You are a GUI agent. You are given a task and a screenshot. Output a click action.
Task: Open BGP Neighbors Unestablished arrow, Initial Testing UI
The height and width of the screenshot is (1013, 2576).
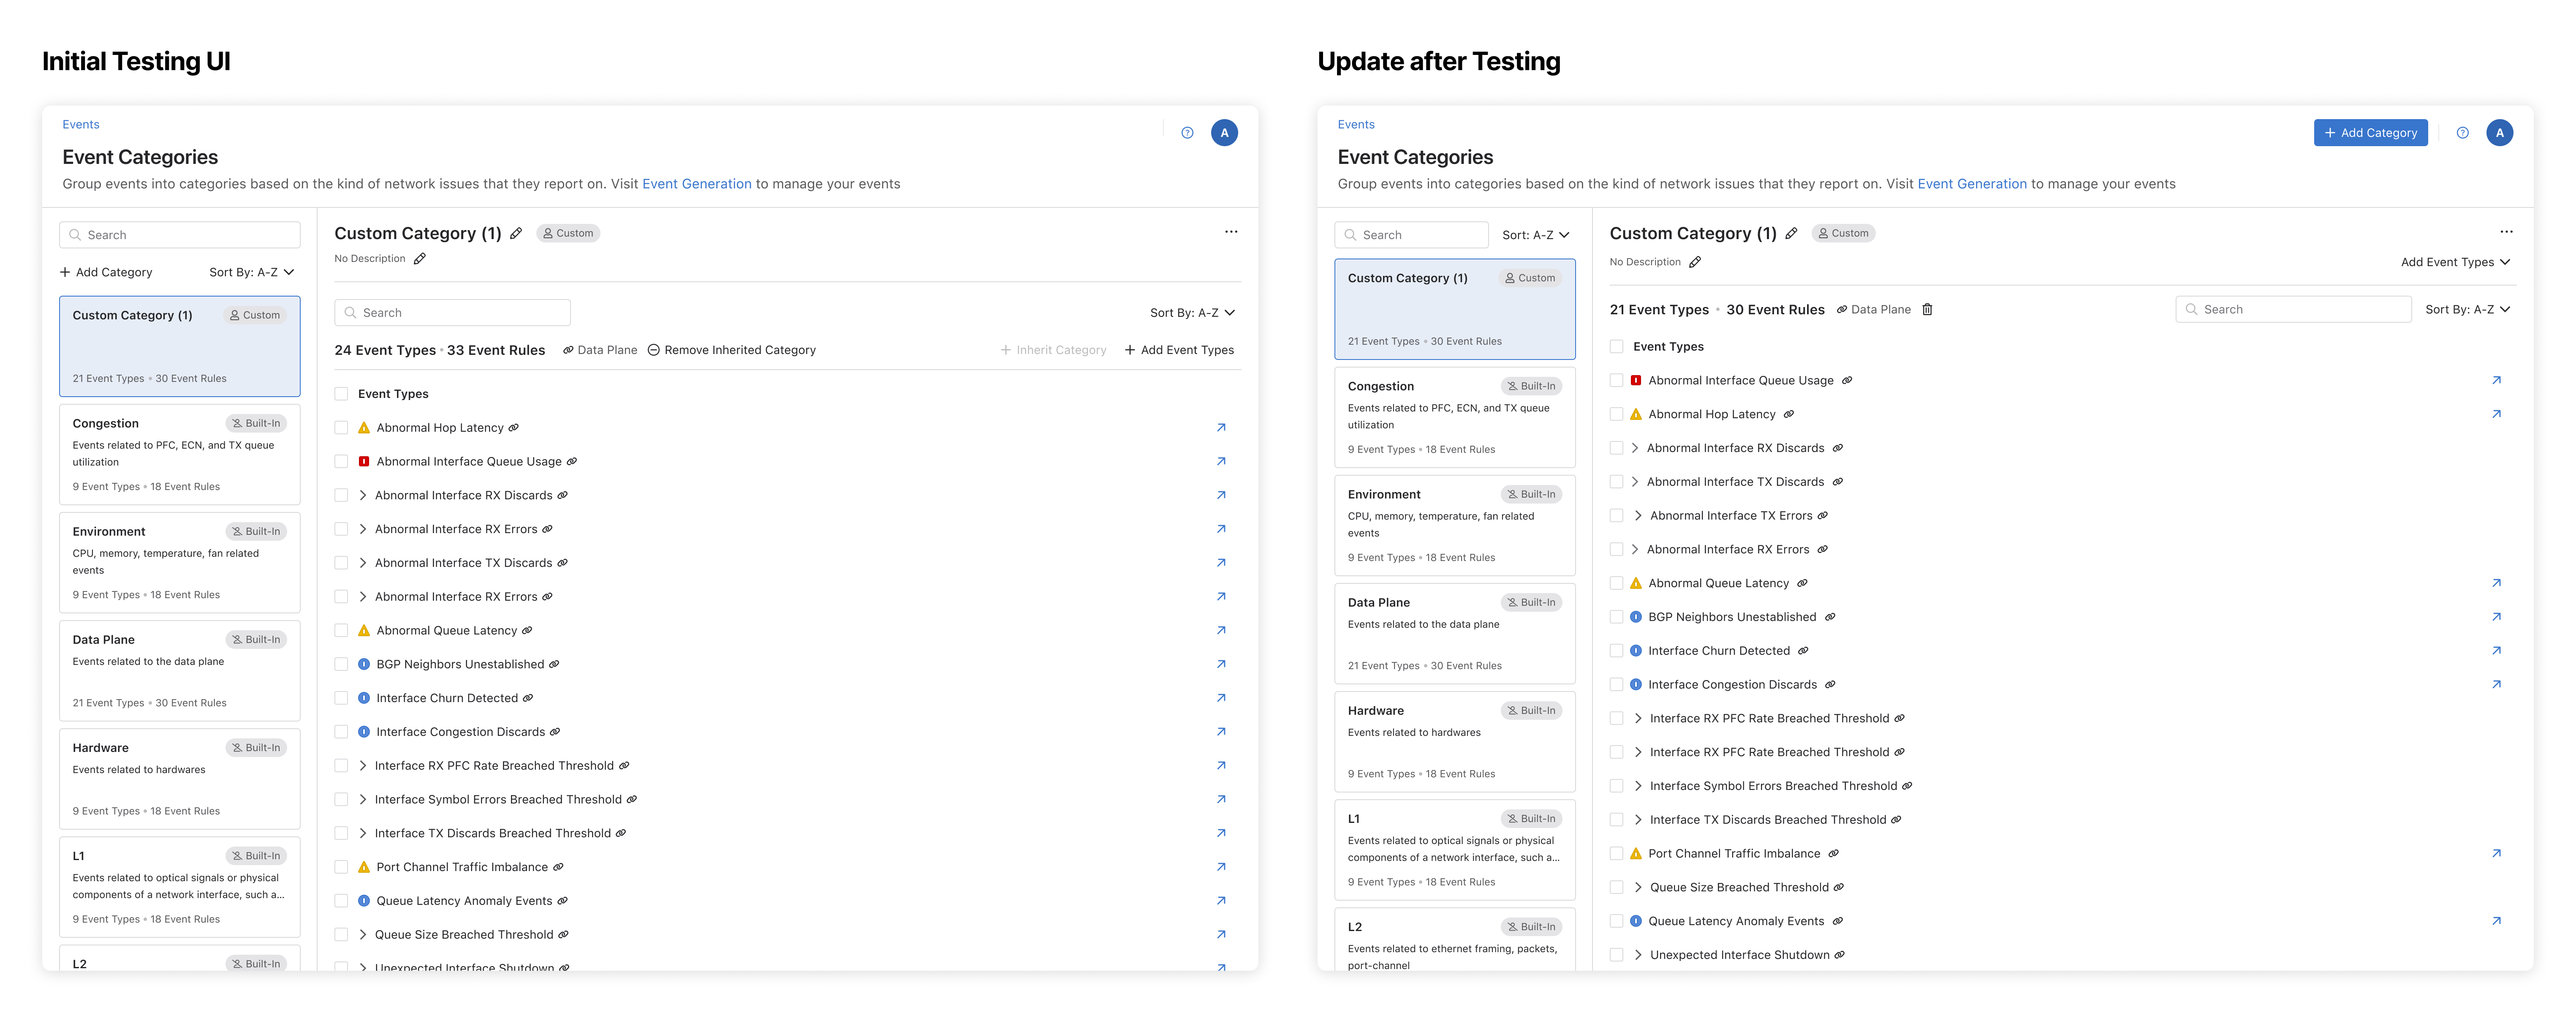1221,664
